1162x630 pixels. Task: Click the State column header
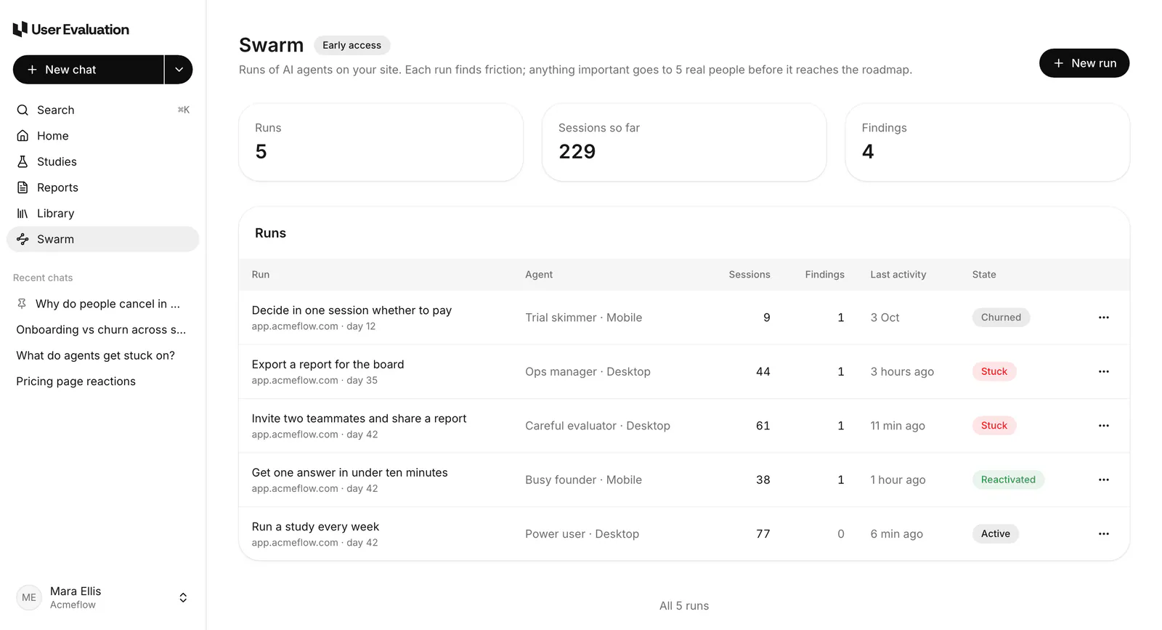[984, 275]
